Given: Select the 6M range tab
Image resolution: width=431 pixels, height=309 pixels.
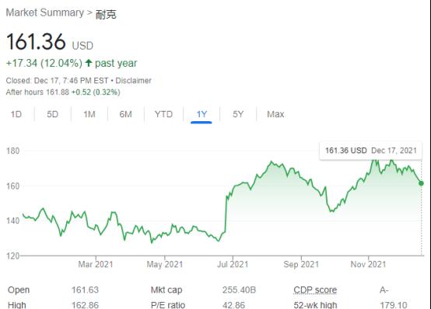Looking at the screenshot, I should pyautogui.click(x=125, y=114).
